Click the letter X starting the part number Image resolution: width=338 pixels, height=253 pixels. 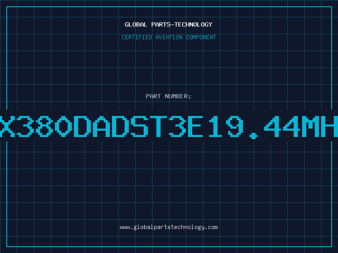[x=7, y=126]
